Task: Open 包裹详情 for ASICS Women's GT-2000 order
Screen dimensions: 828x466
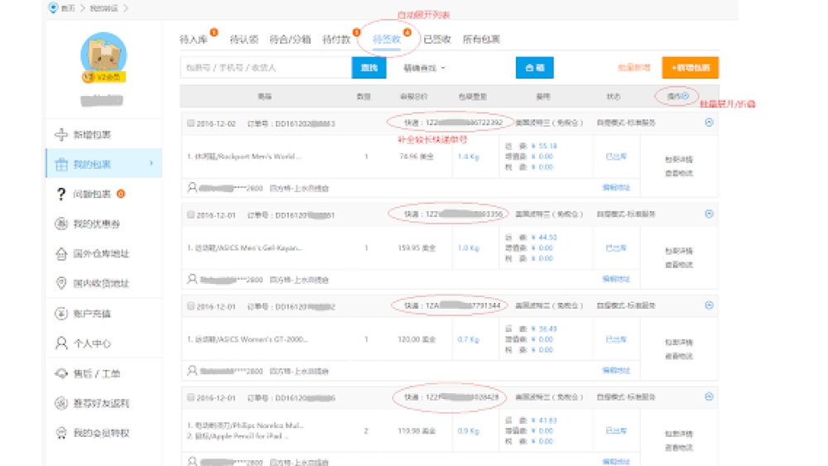Action: tap(679, 342)
